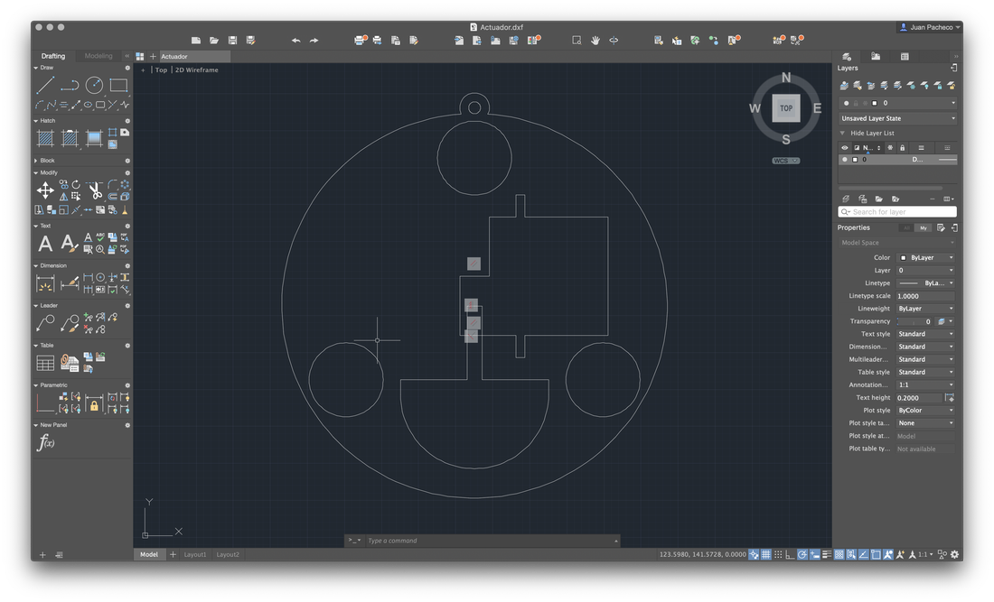Select the Circle tool in Draw panel

click(94, 85)
